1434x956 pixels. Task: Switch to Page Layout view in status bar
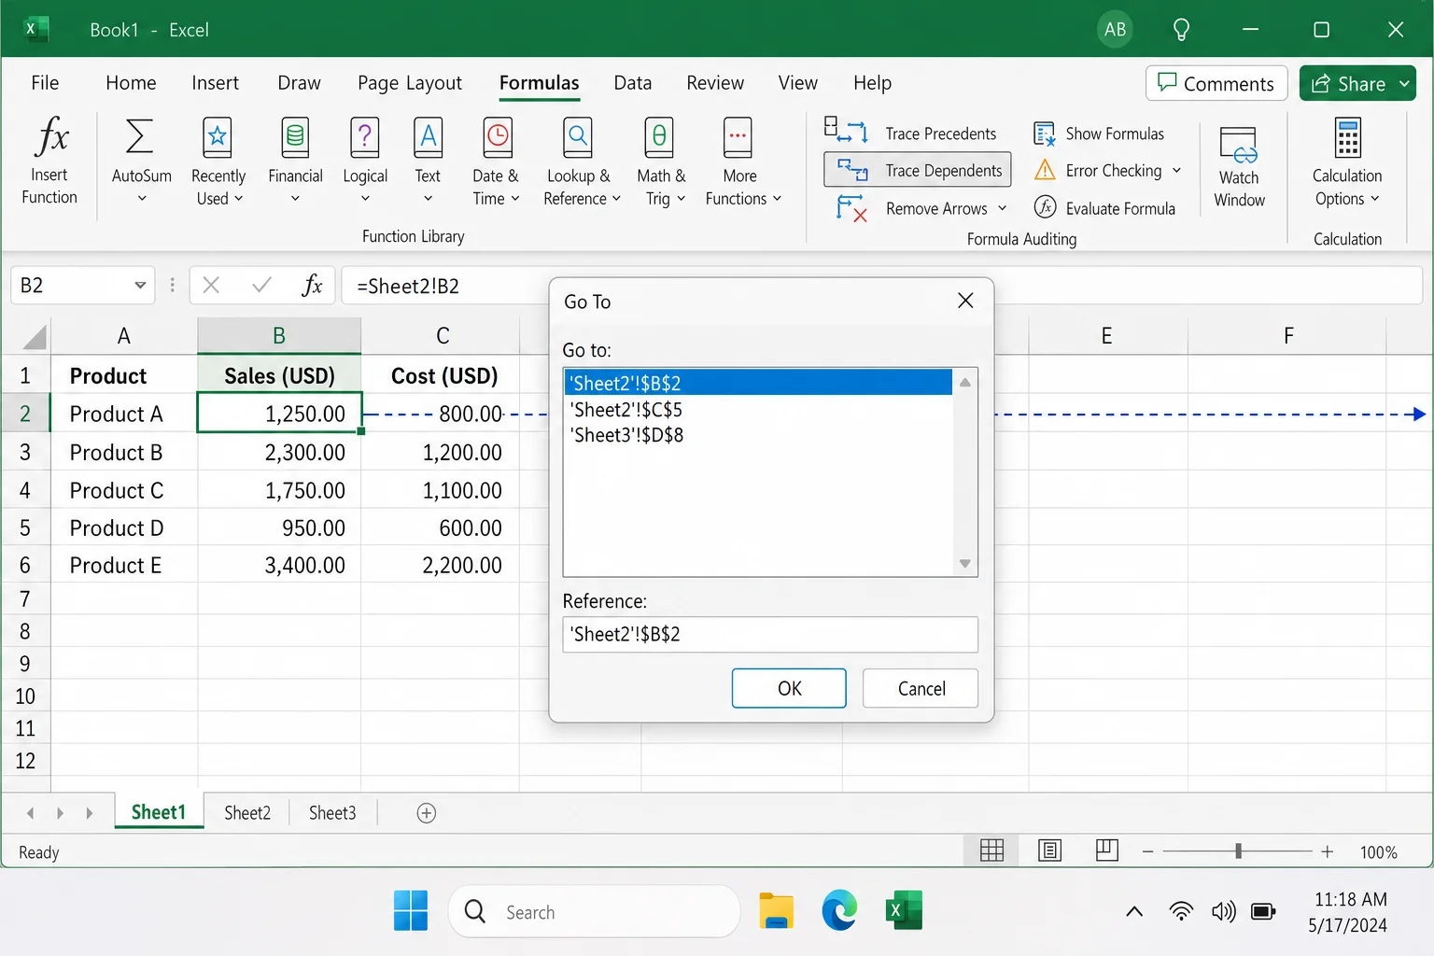[x=1049, y=851]
